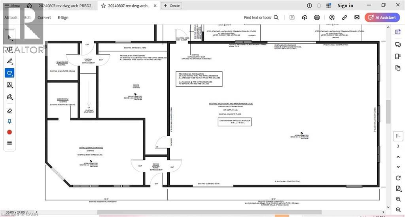Rotate the page view clockwise
The image size is (405, 217).
pos(398,178)
